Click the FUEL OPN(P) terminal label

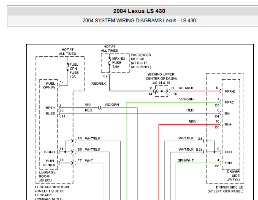point(49,85)
